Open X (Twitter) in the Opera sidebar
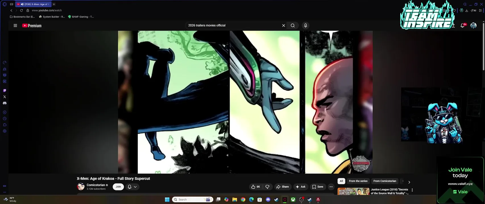The image size is (485, 204). (5, 97)
